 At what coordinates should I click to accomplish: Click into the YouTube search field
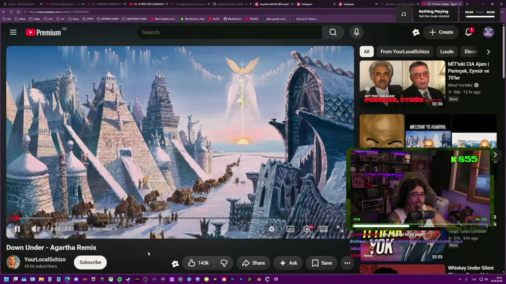tap(229, 32)
